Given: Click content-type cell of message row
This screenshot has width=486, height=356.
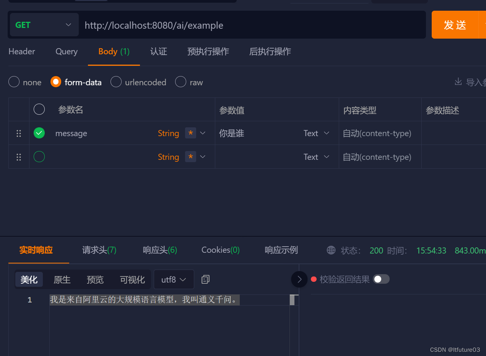Looking at the screenshot, I should tap(380, 133).
